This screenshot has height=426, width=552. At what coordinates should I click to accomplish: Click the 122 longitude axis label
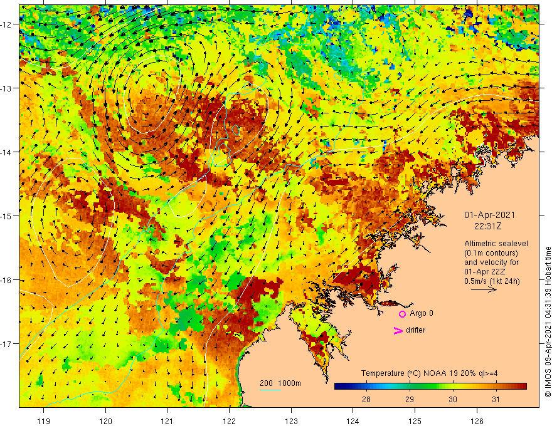(x=229, y=421)
